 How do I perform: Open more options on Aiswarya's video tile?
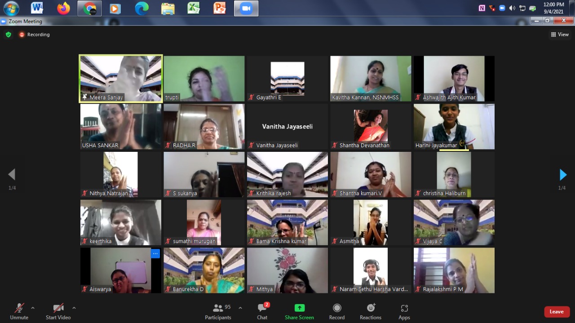click(155, 253)
